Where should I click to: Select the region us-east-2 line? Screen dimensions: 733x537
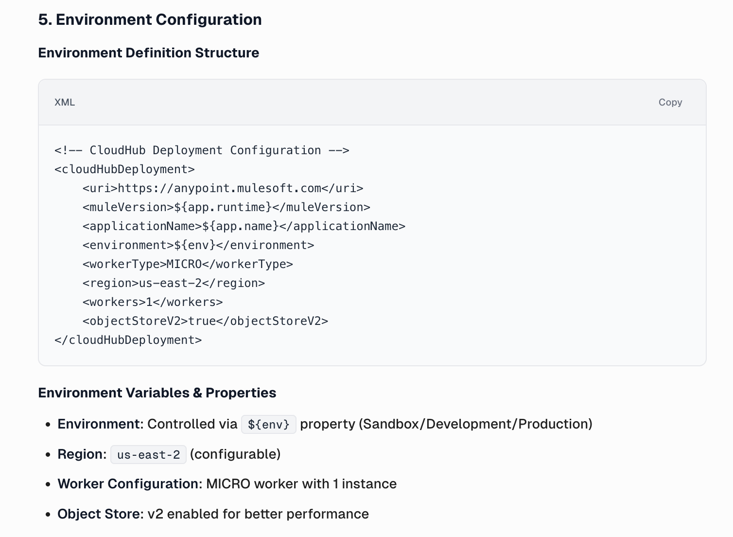tap(174, 283)
